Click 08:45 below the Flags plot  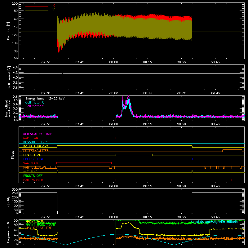click(215, 186)
